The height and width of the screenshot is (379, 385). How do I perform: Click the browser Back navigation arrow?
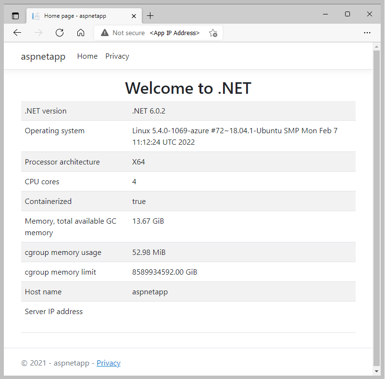click(x=17, y=33)
